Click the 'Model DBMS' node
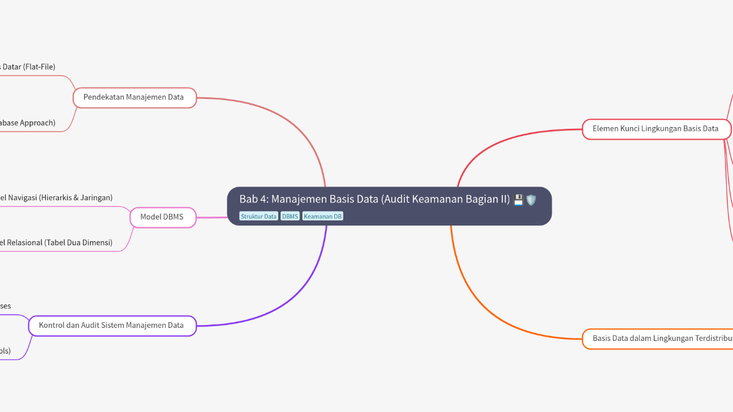This screenshot has height=412, width=733. coord(162,217)
